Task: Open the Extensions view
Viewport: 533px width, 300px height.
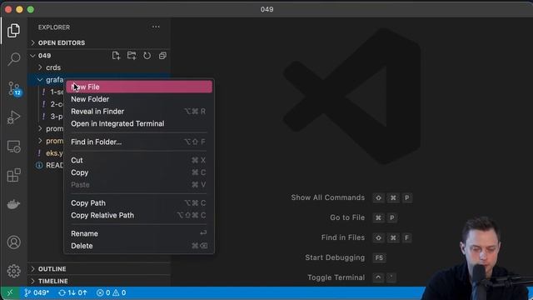Action: (x=13, y=176)
